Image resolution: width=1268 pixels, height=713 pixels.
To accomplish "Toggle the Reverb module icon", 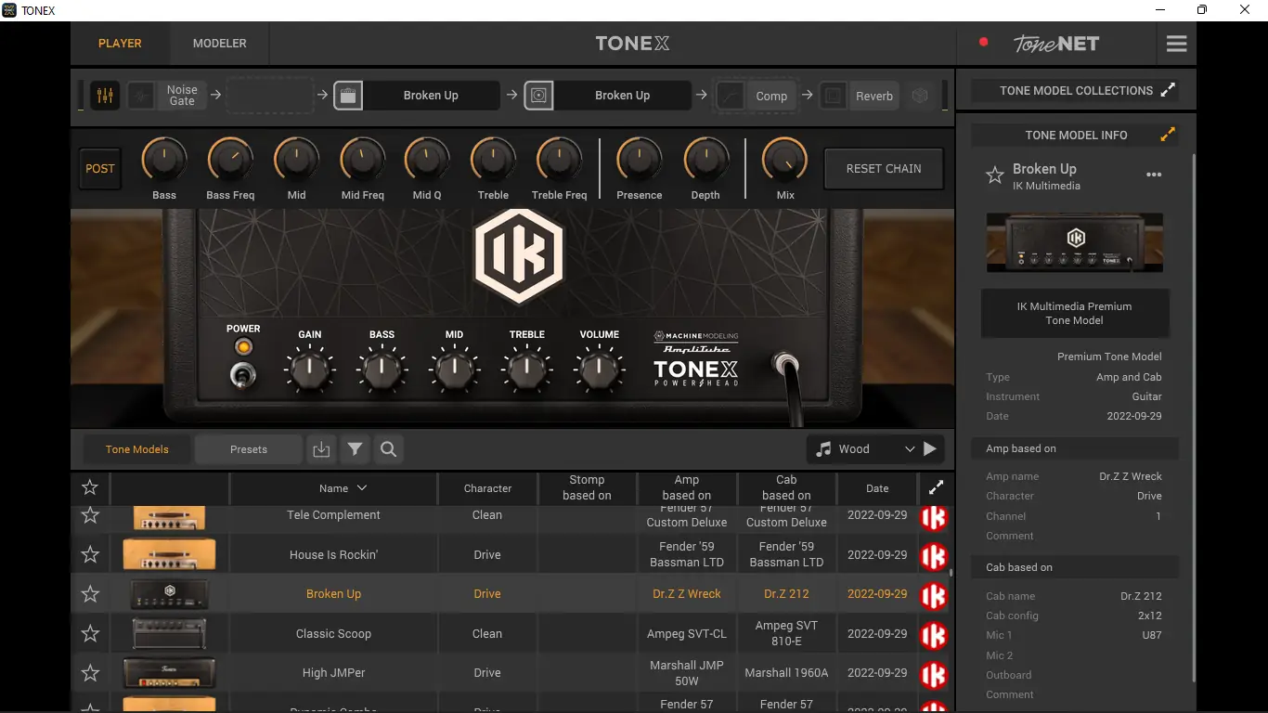I will (834, 96).
